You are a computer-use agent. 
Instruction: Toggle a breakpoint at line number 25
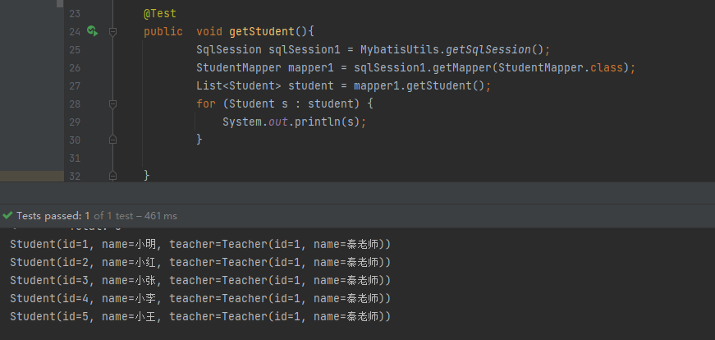(x=75, y=50)
